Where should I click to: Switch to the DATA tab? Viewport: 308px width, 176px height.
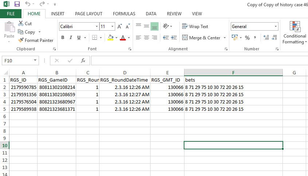151,14
